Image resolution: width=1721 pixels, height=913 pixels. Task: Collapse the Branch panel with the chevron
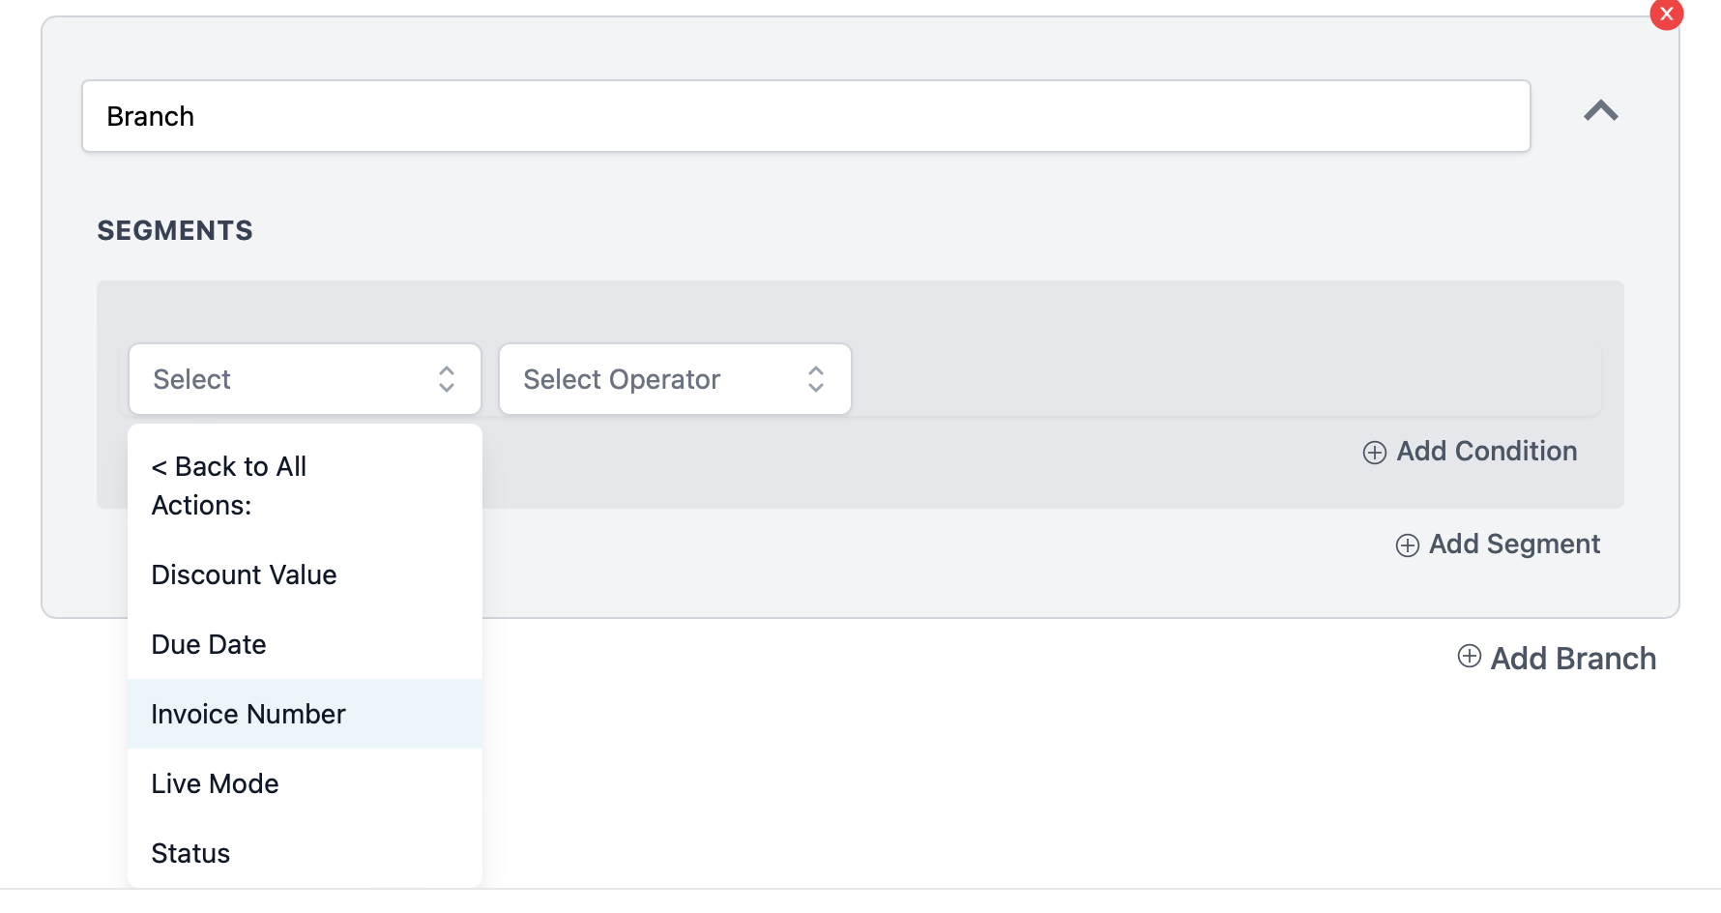(x=1600, y=111)
